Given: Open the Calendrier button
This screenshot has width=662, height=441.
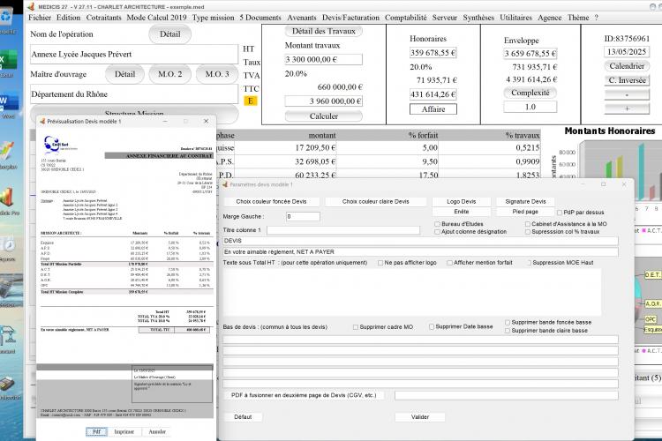Looking at the screenshot, I should [627, 66].
